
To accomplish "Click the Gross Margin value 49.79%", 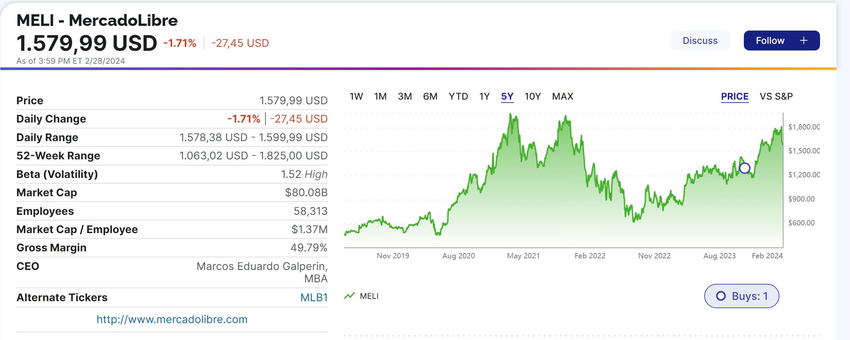I will click(x=309, y=248).
